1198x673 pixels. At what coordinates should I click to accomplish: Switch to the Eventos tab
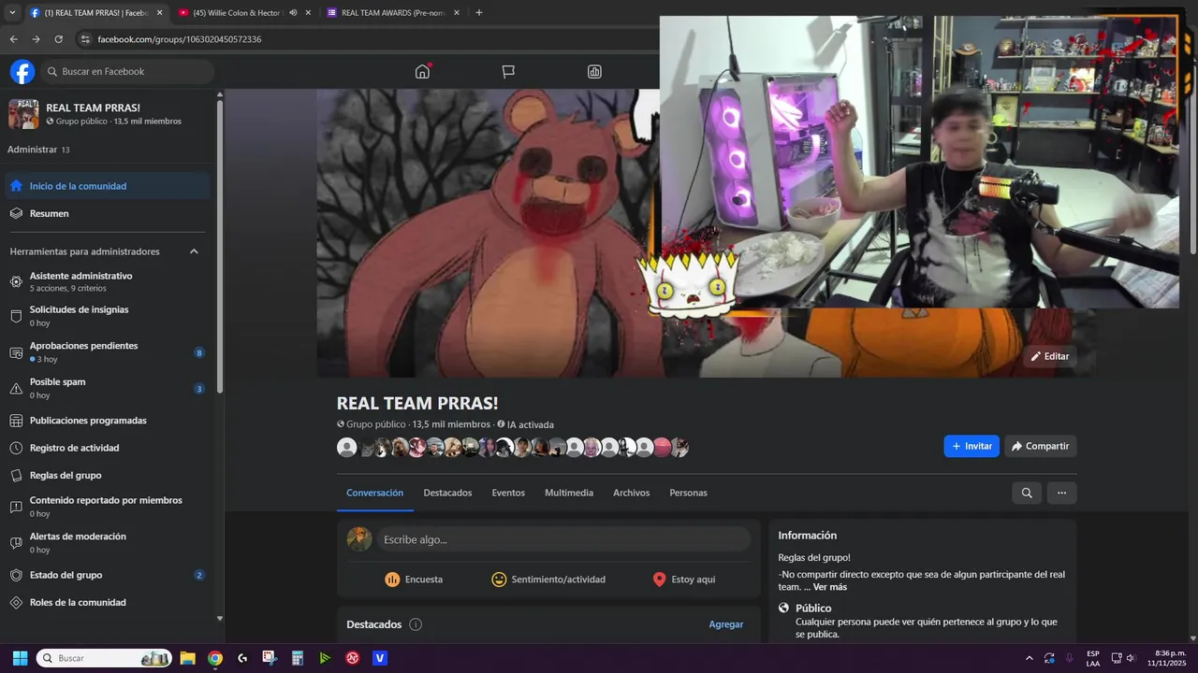(508, 493)
